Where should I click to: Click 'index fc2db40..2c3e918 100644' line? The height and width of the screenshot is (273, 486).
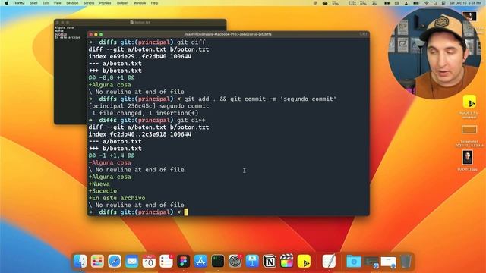[140, 134]
